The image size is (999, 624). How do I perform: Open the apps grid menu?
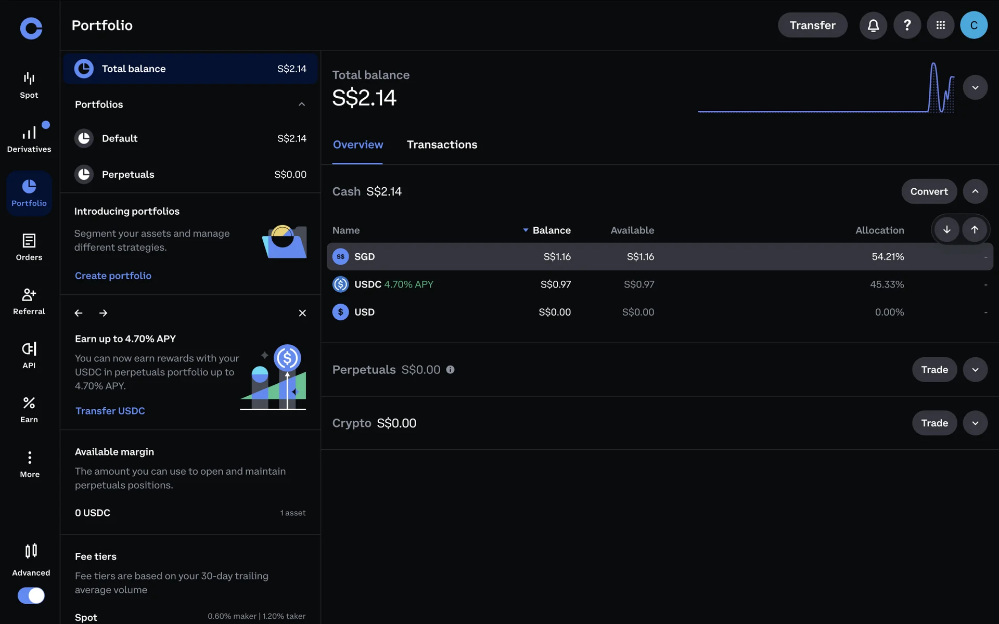click(x=940, y=25)
